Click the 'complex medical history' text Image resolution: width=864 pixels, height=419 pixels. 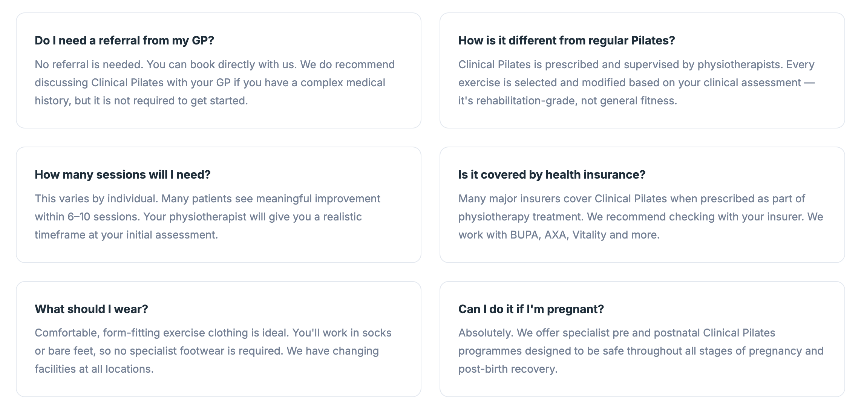tap(342, 83)
